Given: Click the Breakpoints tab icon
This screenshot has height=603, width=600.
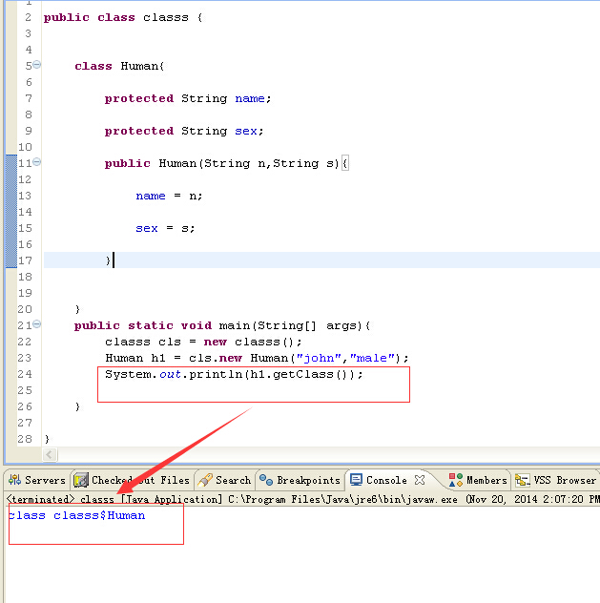Looking at the screenshot, I should pos(266,480).
